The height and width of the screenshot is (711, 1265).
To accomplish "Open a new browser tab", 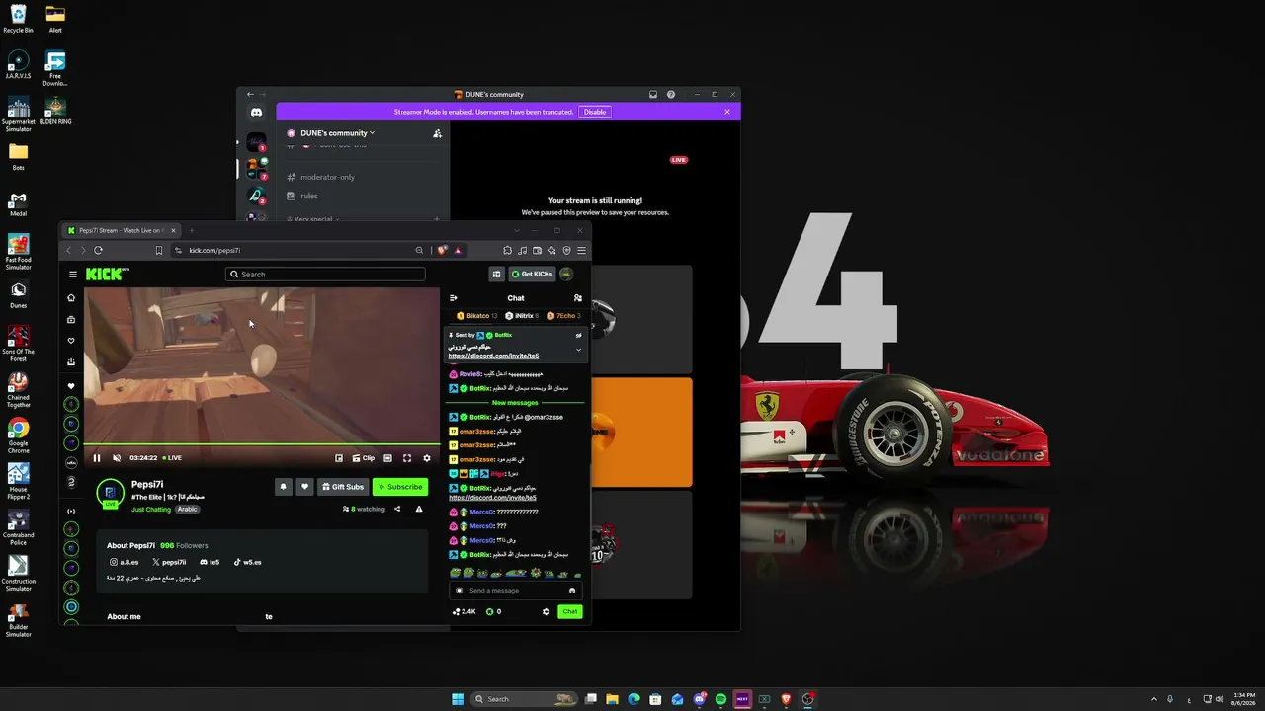I will pos(192,231).
